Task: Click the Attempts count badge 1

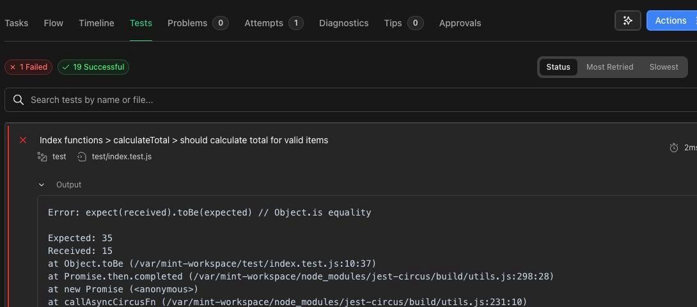Action: coord(296,22)
